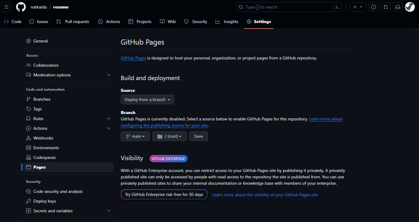Open the resume repository link
This screenshot has height=222, width=419.
[x=61, y=7]
